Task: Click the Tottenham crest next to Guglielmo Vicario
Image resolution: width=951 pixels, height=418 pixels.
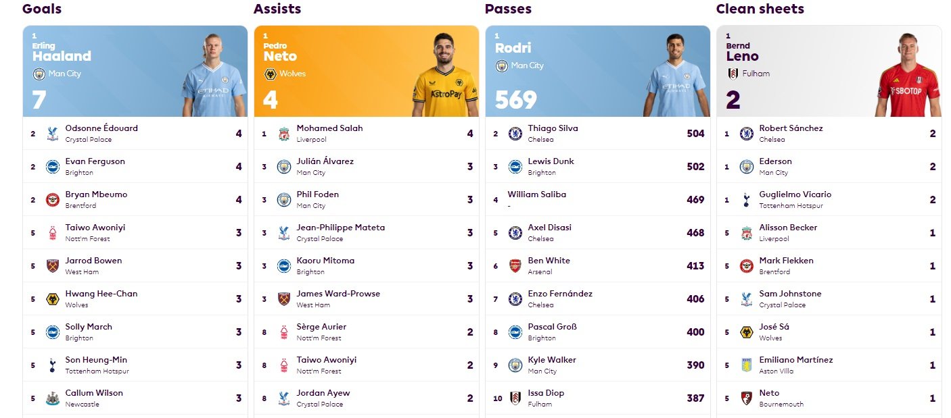Action: (x=747, y=200)
